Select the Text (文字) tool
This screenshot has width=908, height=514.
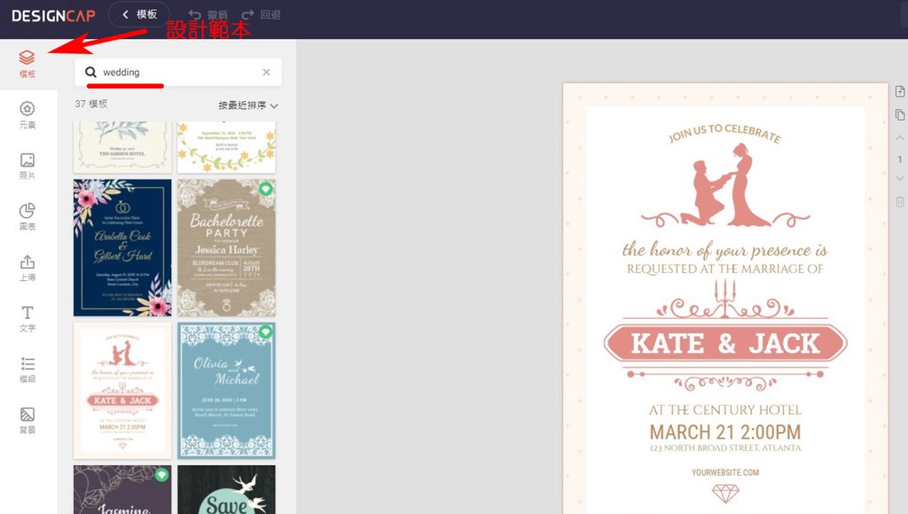[x=27, y=318]
